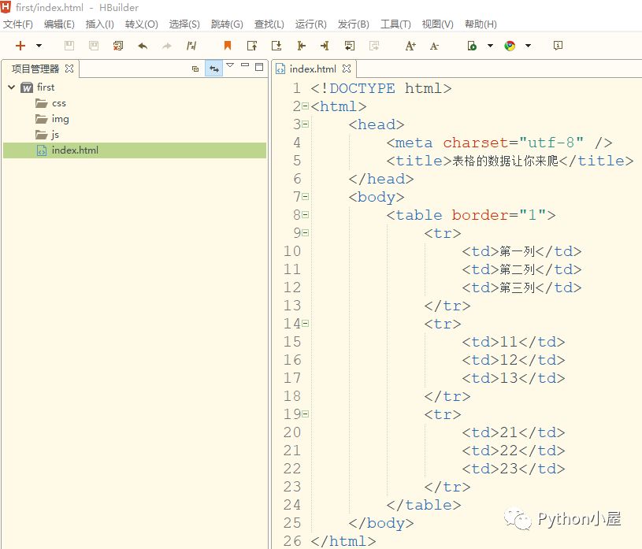
Task: Click the Save toolbar icon
Action: point(69,46)
